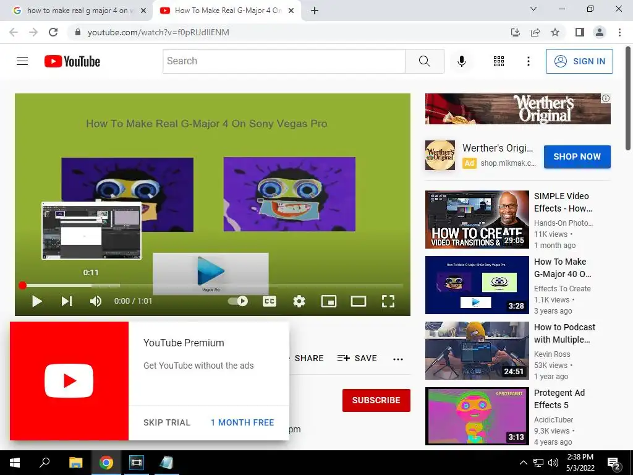Image resolution: width=633 pixels, height=475 pixels.
Task: Open File Explorer from taskbar
Action: pos(75,463)
